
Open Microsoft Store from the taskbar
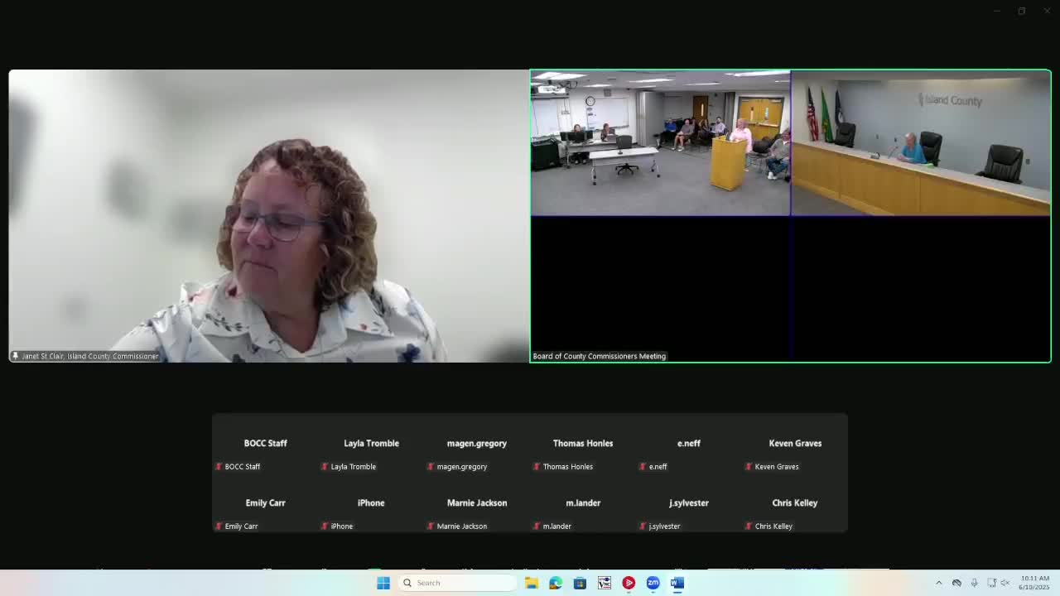pyautogui.click(x=580, y=583)
